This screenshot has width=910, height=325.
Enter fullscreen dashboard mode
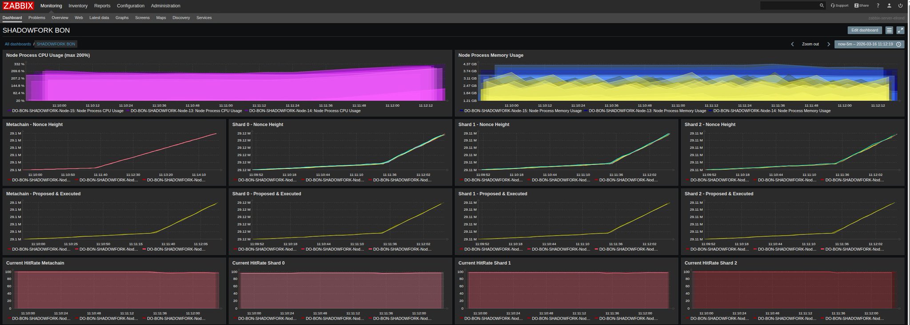900,30
